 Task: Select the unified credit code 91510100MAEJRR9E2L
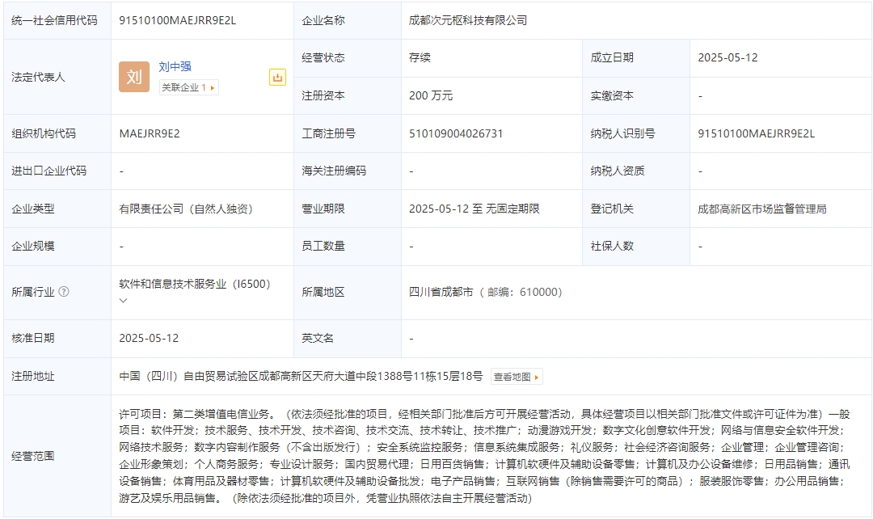coord(177,20)
